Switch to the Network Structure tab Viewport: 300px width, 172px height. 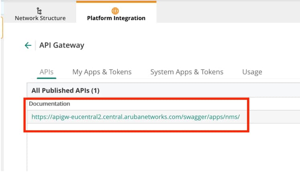click(40, 12)
